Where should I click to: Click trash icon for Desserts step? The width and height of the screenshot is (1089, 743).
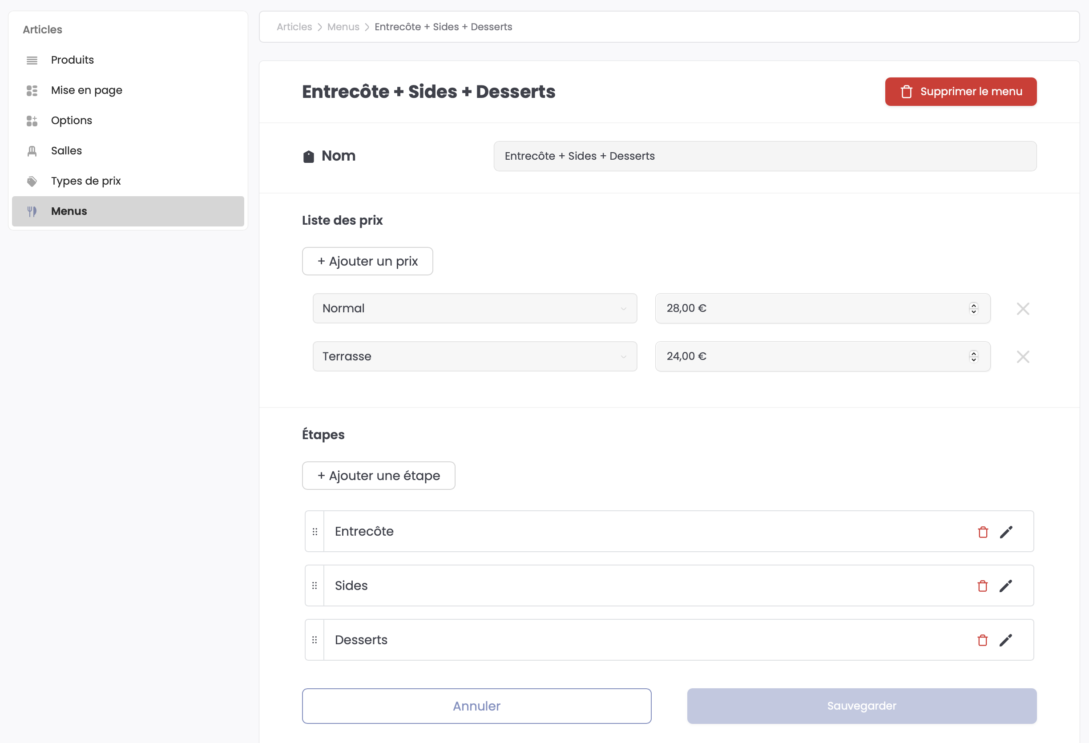[x=983, y=640]
